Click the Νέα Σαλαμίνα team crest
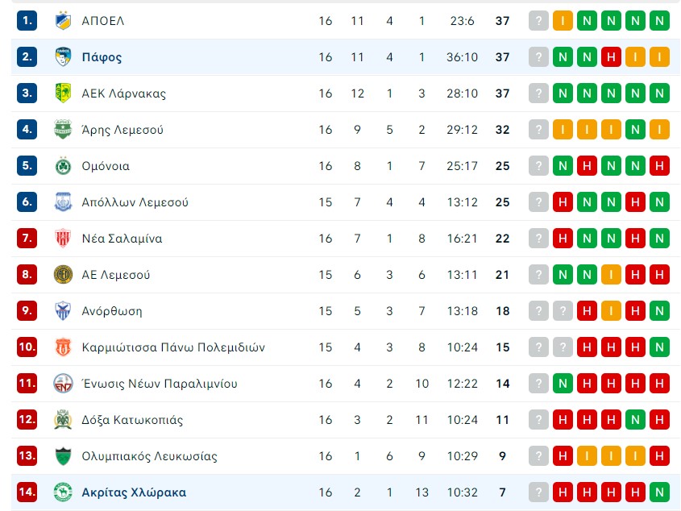Viewport: 681px width, 511px height. tap(63, 238)
